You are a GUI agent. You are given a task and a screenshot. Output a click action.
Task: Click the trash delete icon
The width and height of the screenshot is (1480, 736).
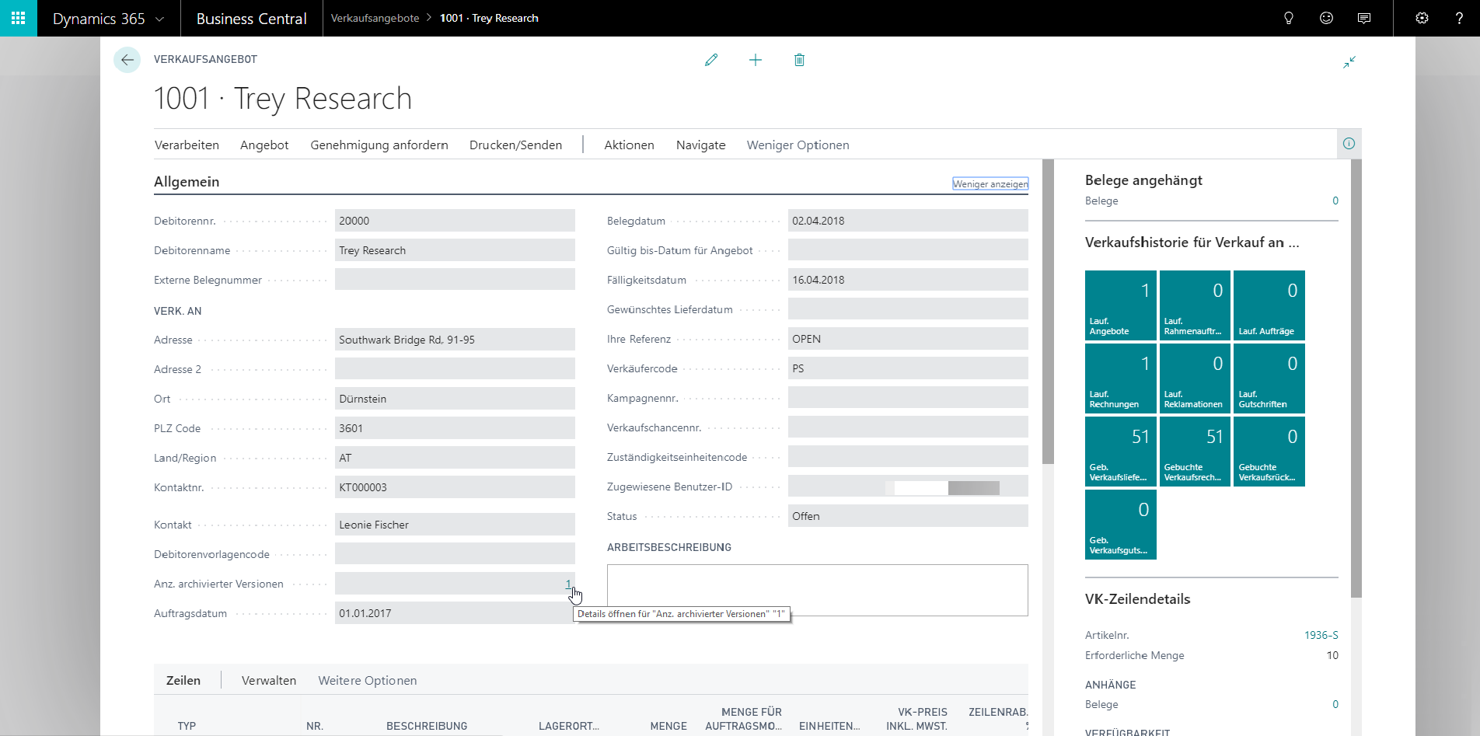[x=799, y=60]
